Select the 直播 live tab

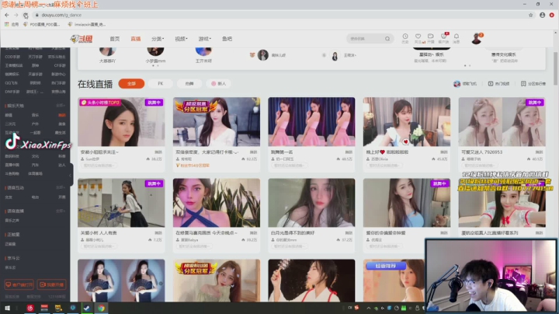135,39
